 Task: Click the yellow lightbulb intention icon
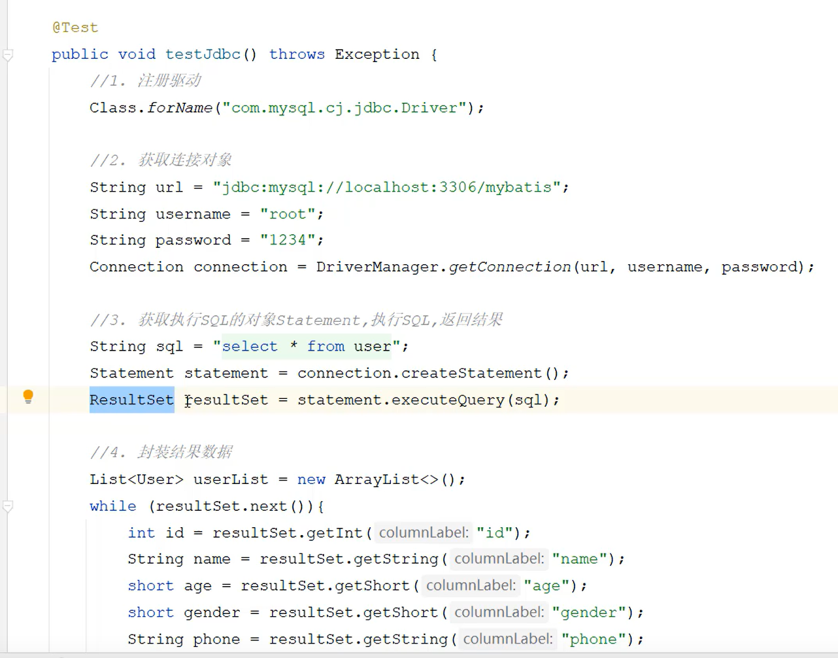pyautogui.click(x=28, y=396)
